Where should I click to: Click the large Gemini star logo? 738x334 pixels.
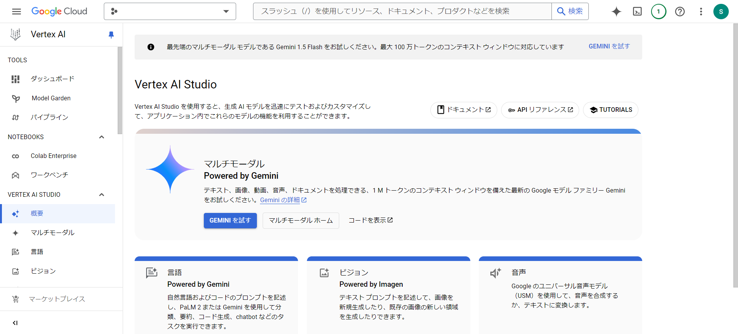(170, 169)
